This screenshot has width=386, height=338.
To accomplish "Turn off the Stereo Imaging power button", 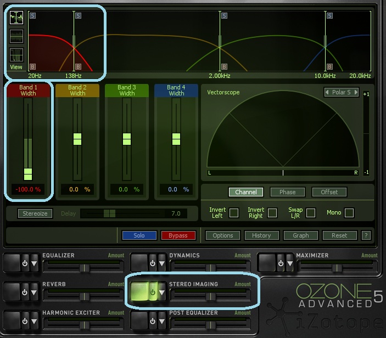I will 153,292.
